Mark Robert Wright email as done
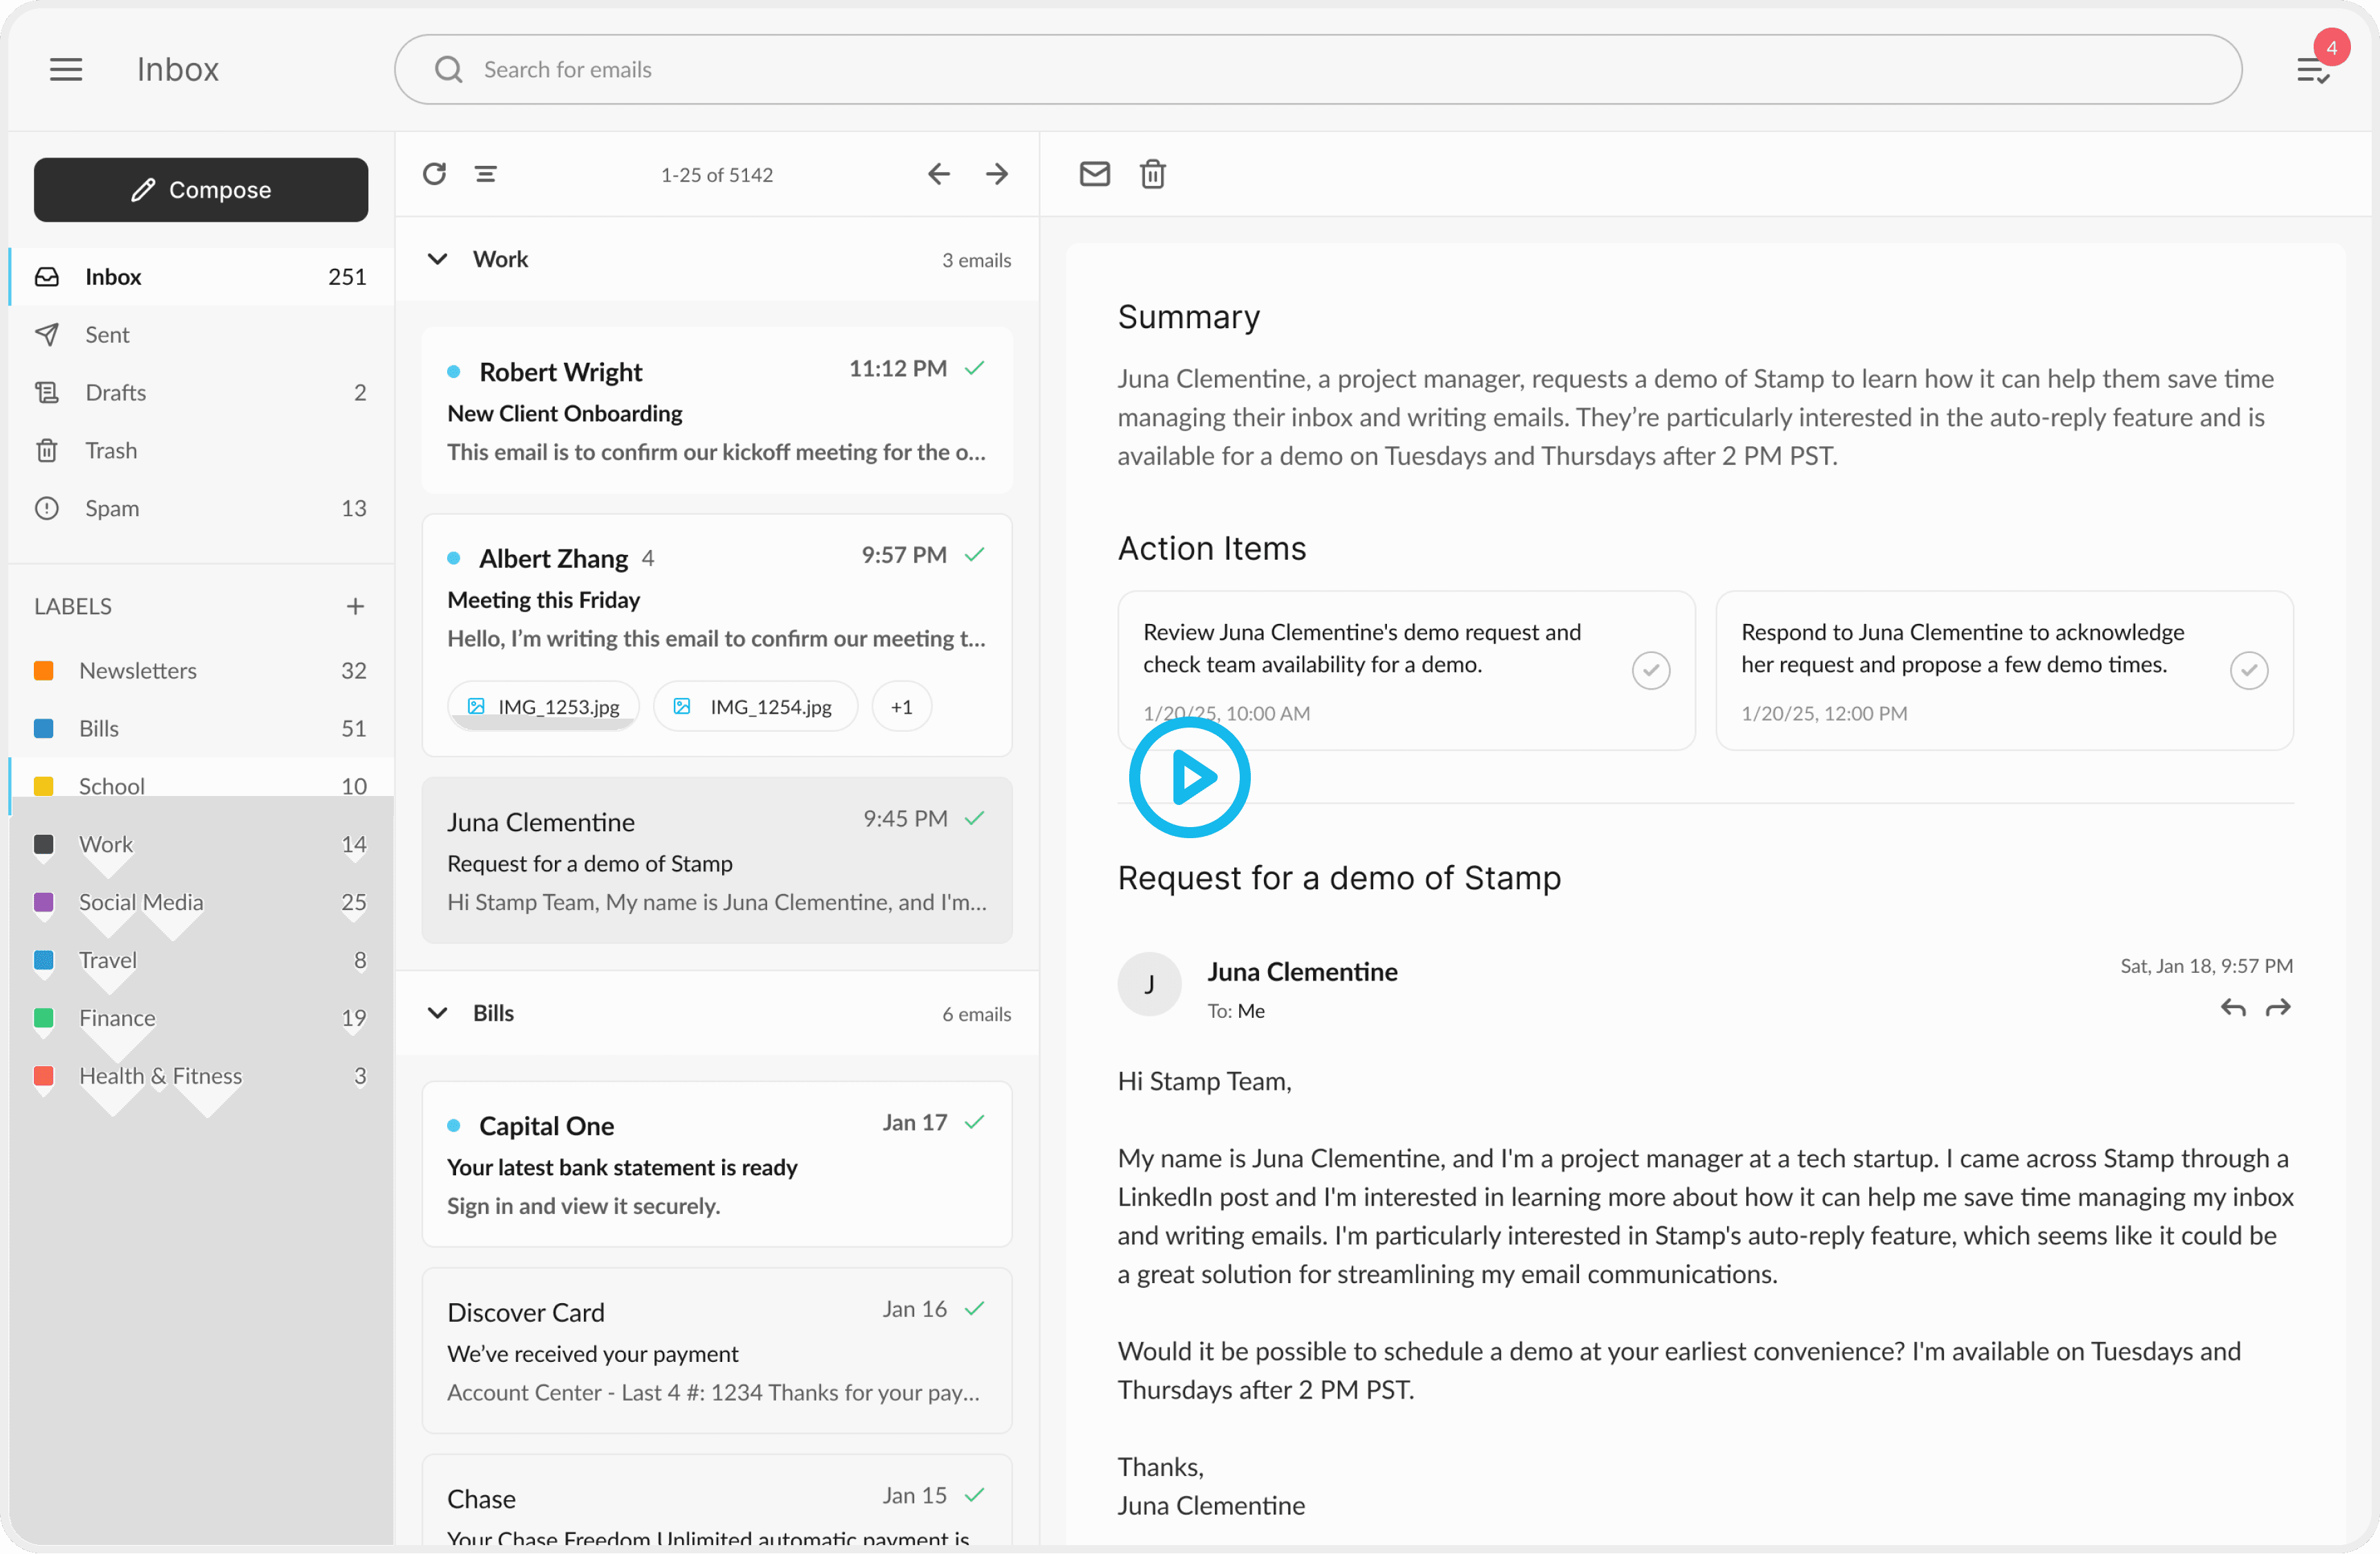The image size is (2380, 1554). (x=975, y=369)
